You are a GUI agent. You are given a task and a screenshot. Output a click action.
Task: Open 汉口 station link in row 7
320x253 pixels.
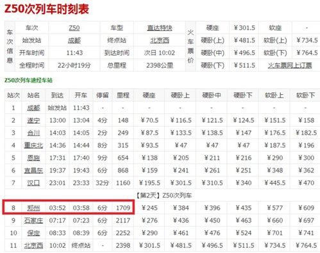[x=33, y=183]
